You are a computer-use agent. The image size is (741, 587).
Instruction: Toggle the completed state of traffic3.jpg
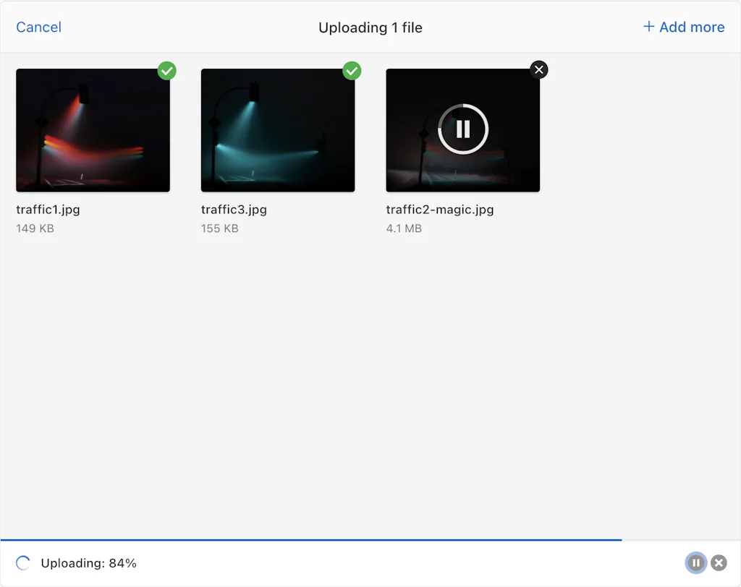[352, 71]
